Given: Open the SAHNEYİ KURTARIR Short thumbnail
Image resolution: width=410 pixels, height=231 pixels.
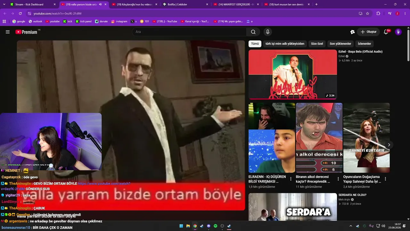Looking at the screenshot, I should [x=366, y=138].
